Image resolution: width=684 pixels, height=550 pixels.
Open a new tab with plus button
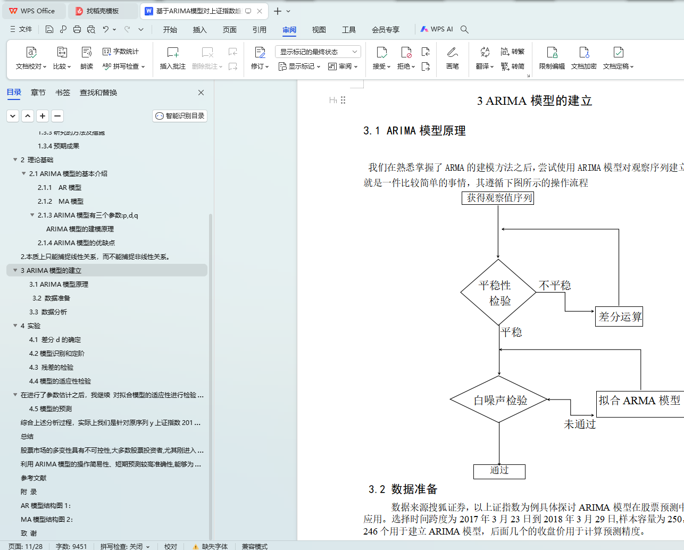click(x=277, y=11)
